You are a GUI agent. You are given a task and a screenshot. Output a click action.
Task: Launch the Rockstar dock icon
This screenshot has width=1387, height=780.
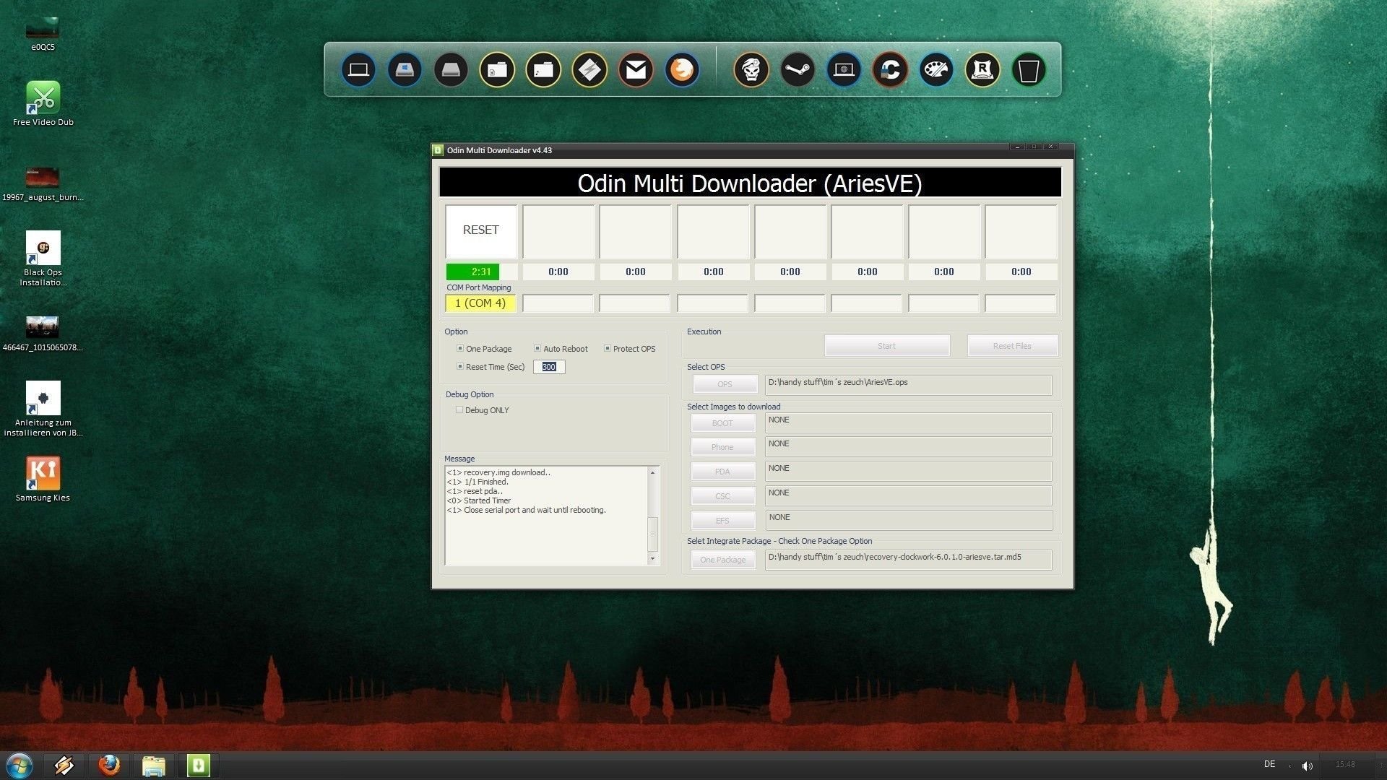tap(982, 70)
